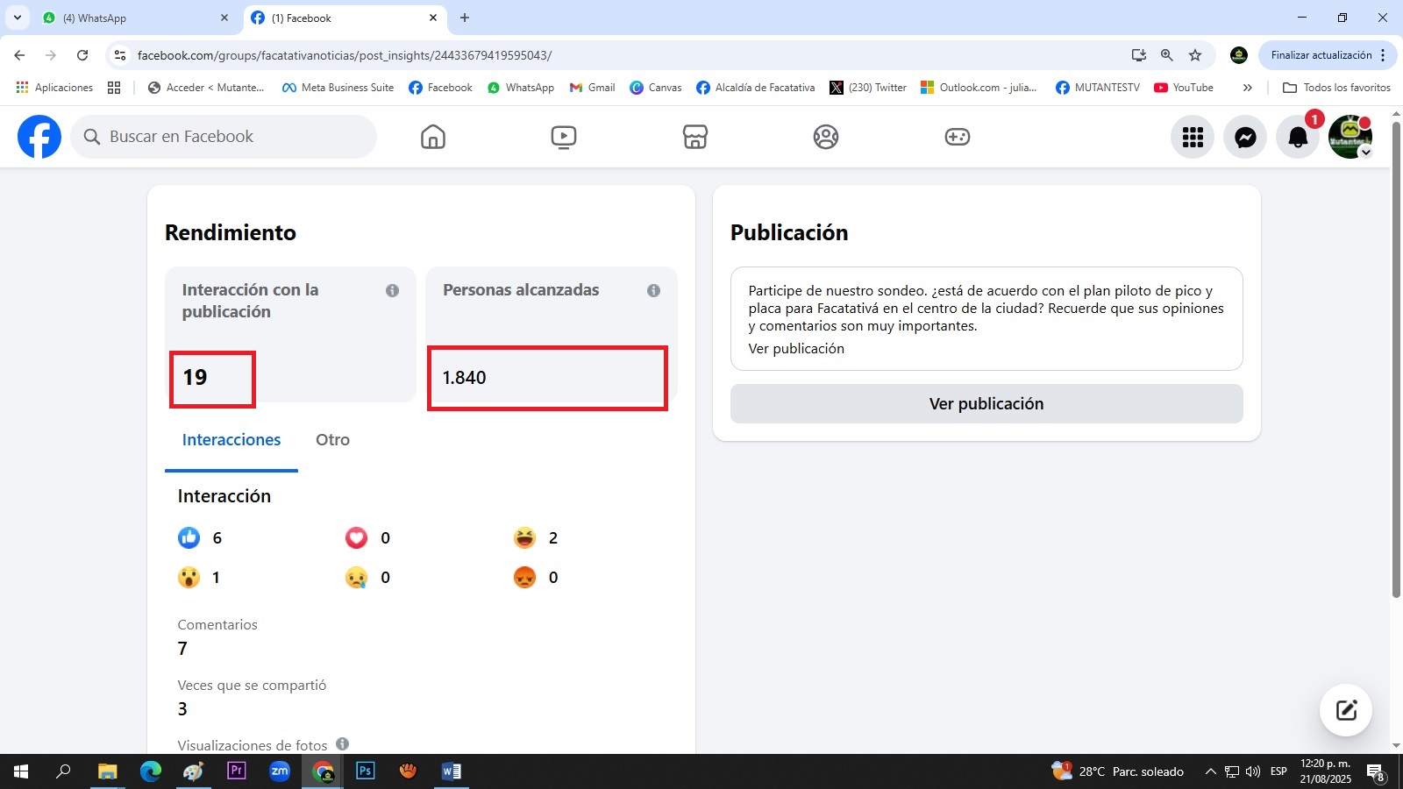Click Finalizar actualización in Chrome toolbar

point(1321,55)
